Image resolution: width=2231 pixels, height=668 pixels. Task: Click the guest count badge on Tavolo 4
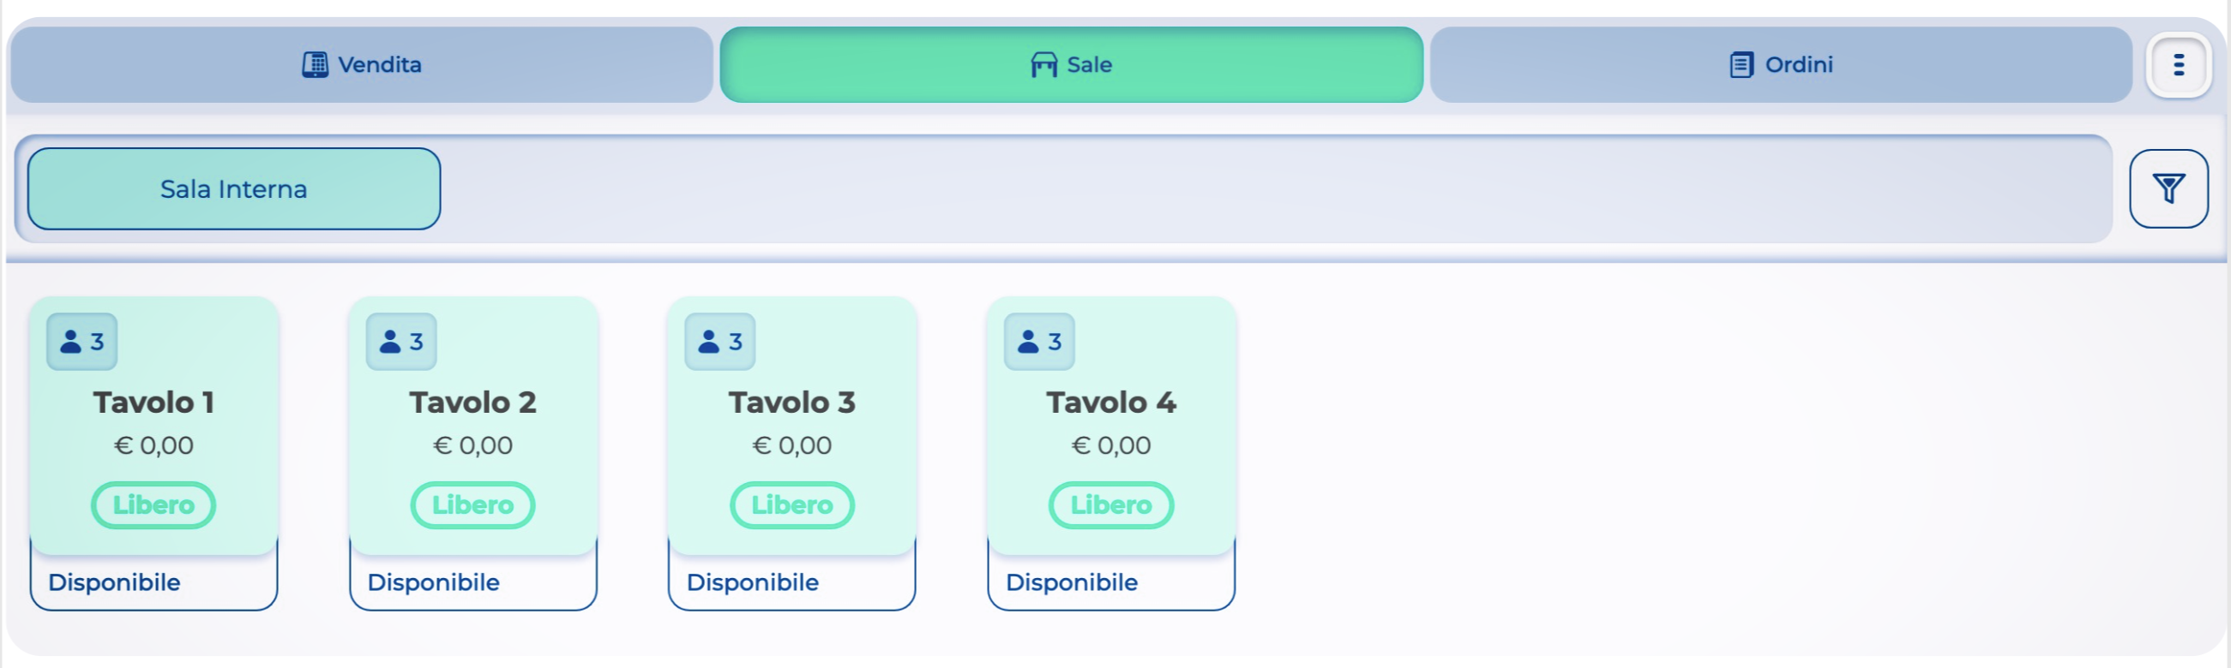click(1038, 342)
